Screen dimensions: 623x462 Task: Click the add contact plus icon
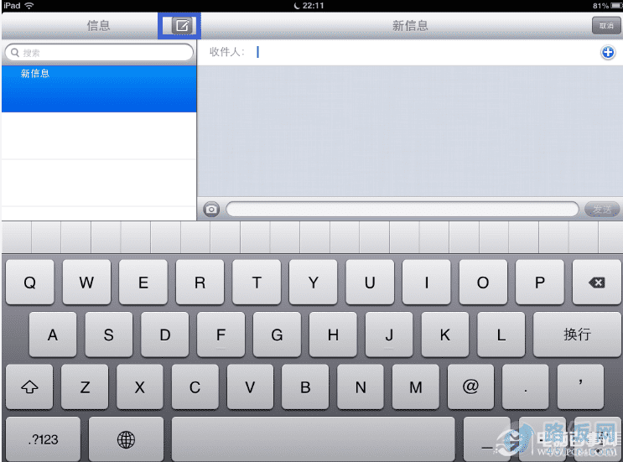pyautogui.click(x=608, y=52)
